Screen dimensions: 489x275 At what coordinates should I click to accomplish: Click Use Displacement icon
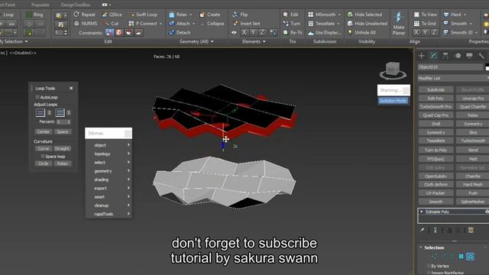(311, 32)
